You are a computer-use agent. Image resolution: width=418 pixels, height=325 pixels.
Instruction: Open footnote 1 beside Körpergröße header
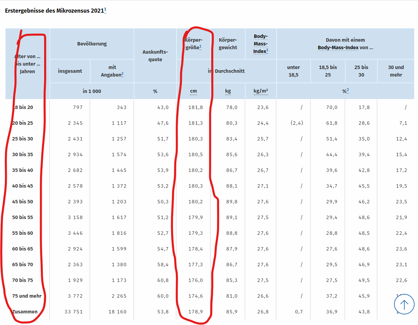tap(200, 47)
